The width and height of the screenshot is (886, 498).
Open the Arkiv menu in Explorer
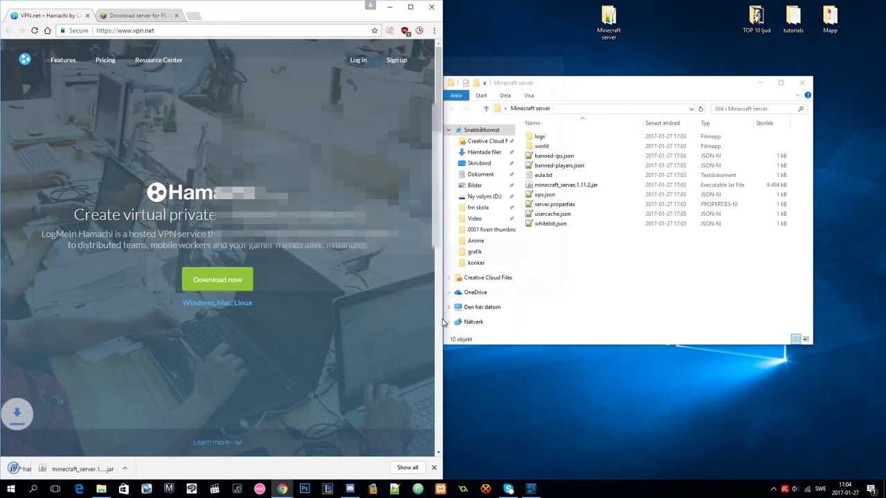456,95
